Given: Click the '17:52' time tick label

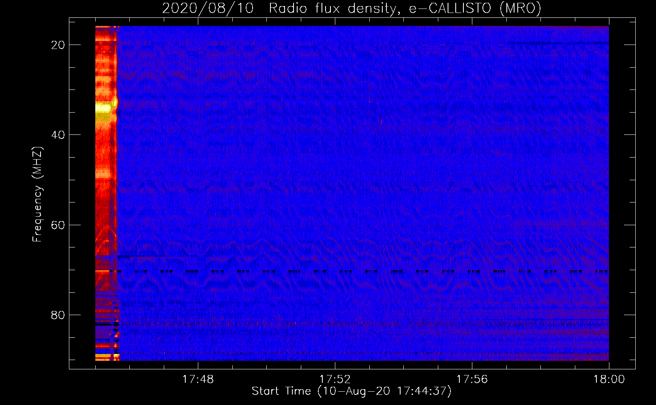Looking at the screenshot, I should point(335,379).
